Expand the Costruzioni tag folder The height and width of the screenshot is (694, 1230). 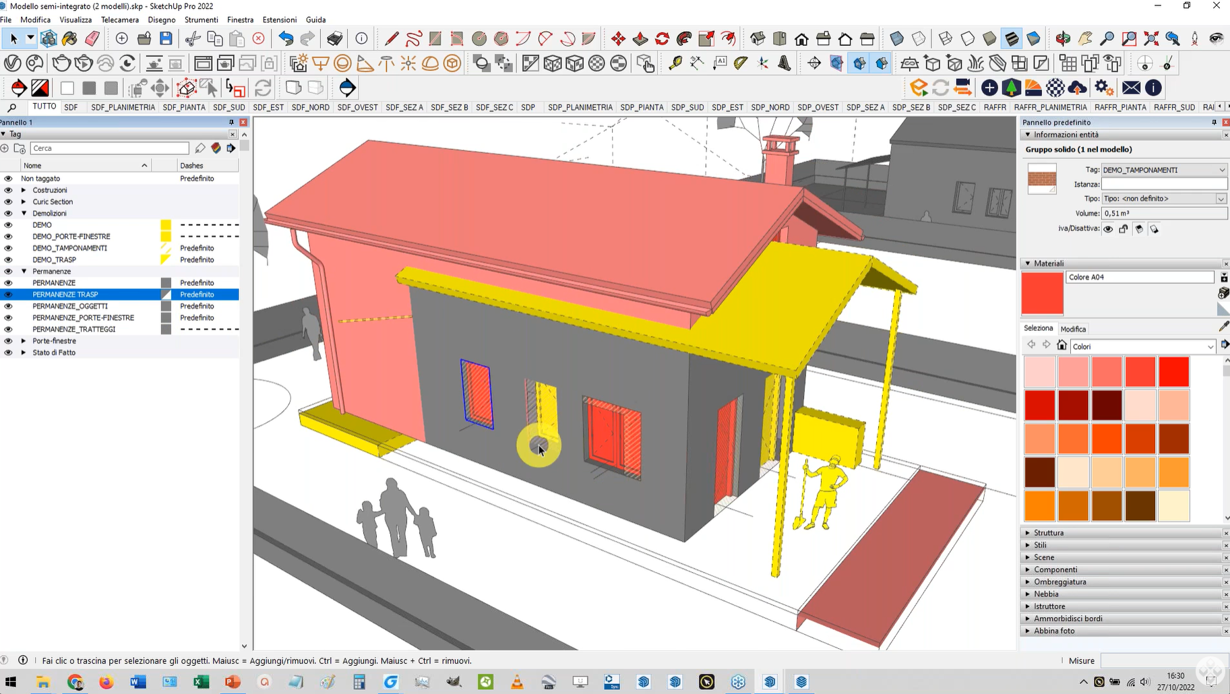[24, 190]
